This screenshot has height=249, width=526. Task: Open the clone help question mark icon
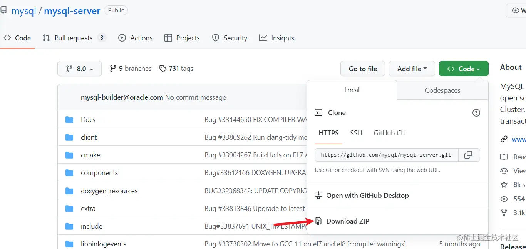click(476, 113)
